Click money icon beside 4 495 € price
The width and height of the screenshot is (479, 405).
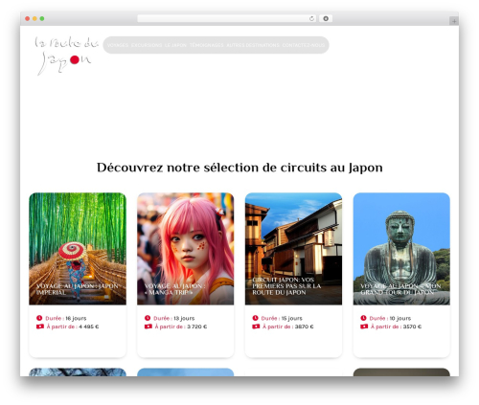pyautogui.click(x=40, y=326)
